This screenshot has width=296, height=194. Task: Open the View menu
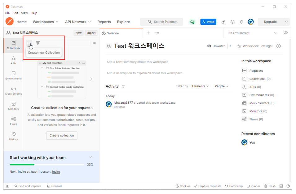(24, 13)
